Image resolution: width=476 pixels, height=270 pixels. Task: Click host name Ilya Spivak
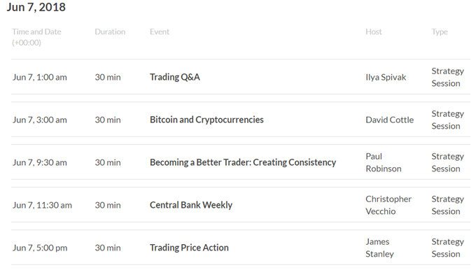pos(386,78)
